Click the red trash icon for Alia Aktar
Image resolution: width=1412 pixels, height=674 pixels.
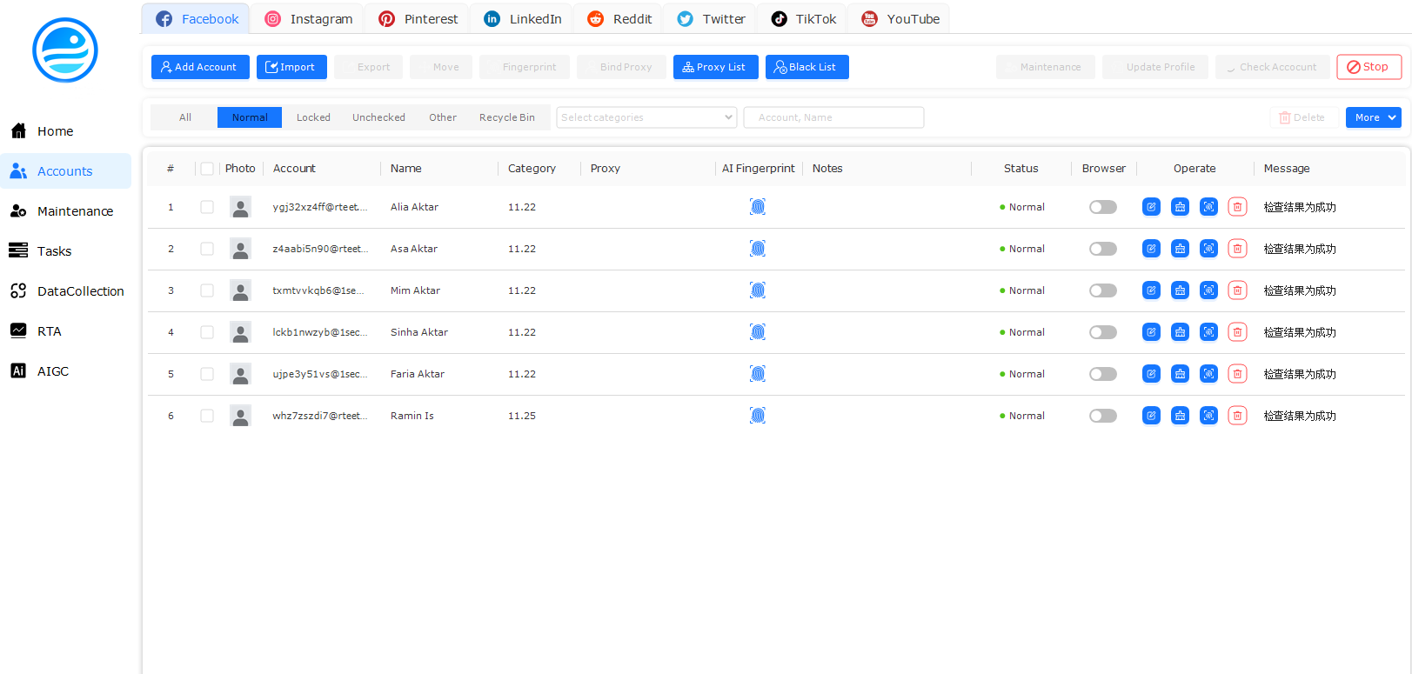coord(1237,207)
